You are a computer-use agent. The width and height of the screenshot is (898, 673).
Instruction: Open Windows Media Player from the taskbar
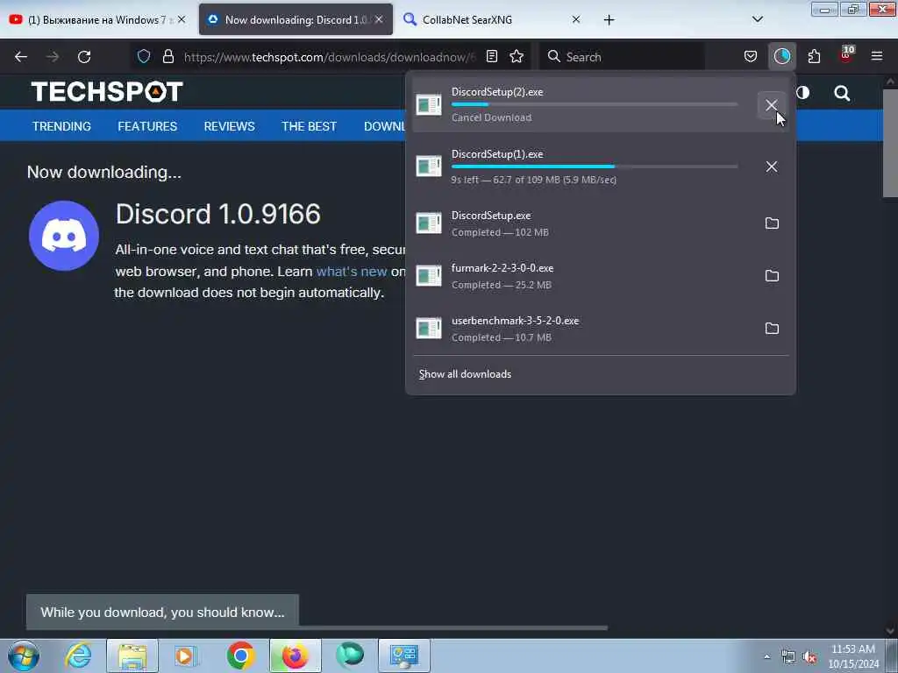[x=186, y=655]
